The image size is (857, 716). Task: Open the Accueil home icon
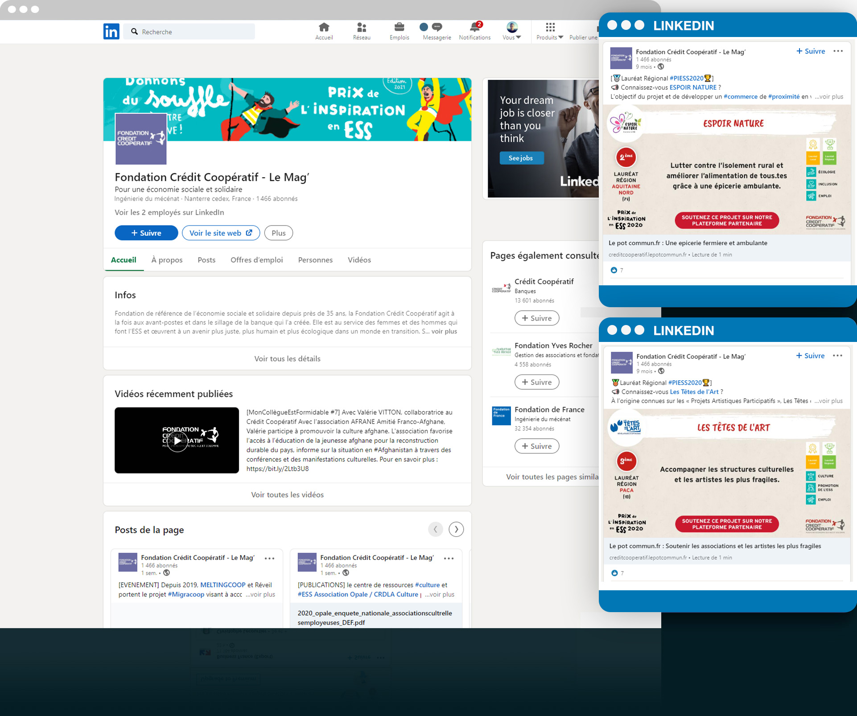click(x=324, y=31)
